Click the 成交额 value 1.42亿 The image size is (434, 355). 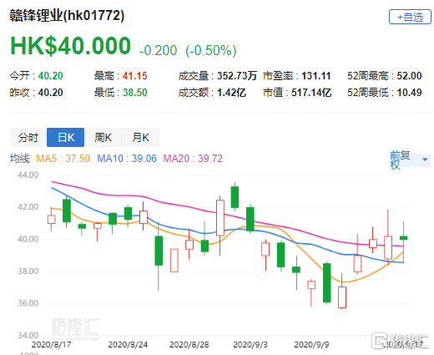point(231,93)
